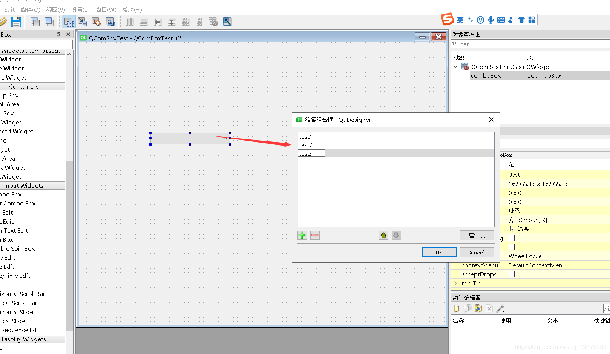Image resolution: width=610 pixels, height=354 pixels.
Task: Open the Edit menu
Action: (9, 9)
